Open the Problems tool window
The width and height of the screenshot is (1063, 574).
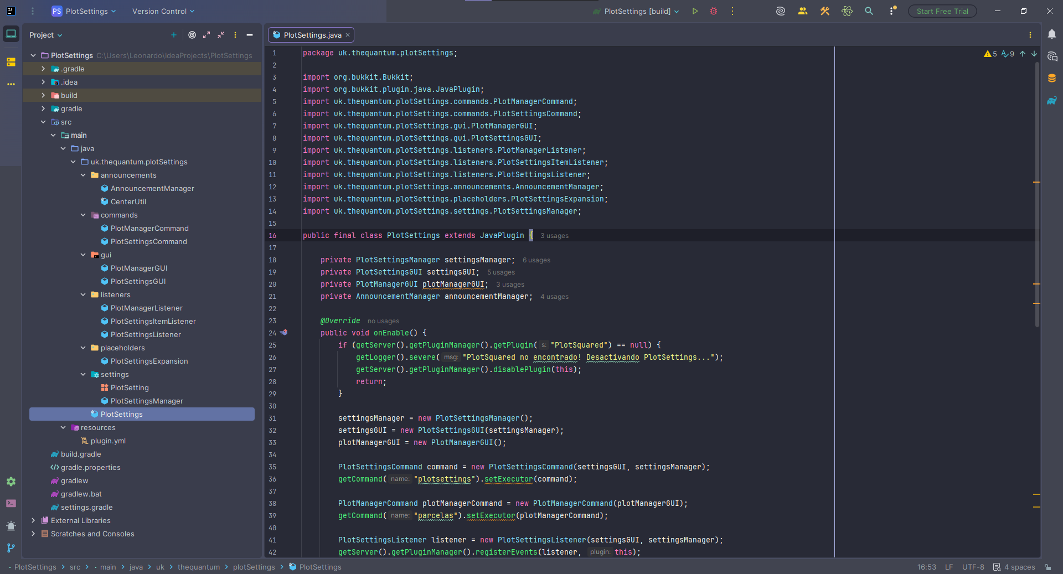[x=11, y=525]
